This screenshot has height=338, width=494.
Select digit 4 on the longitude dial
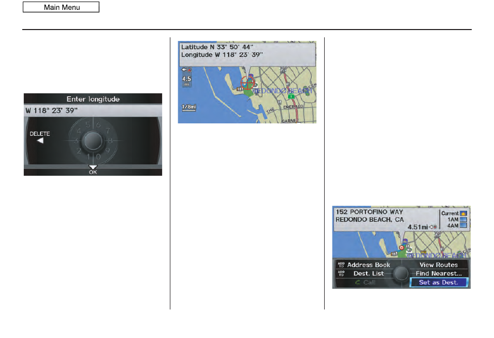(79, 131)
